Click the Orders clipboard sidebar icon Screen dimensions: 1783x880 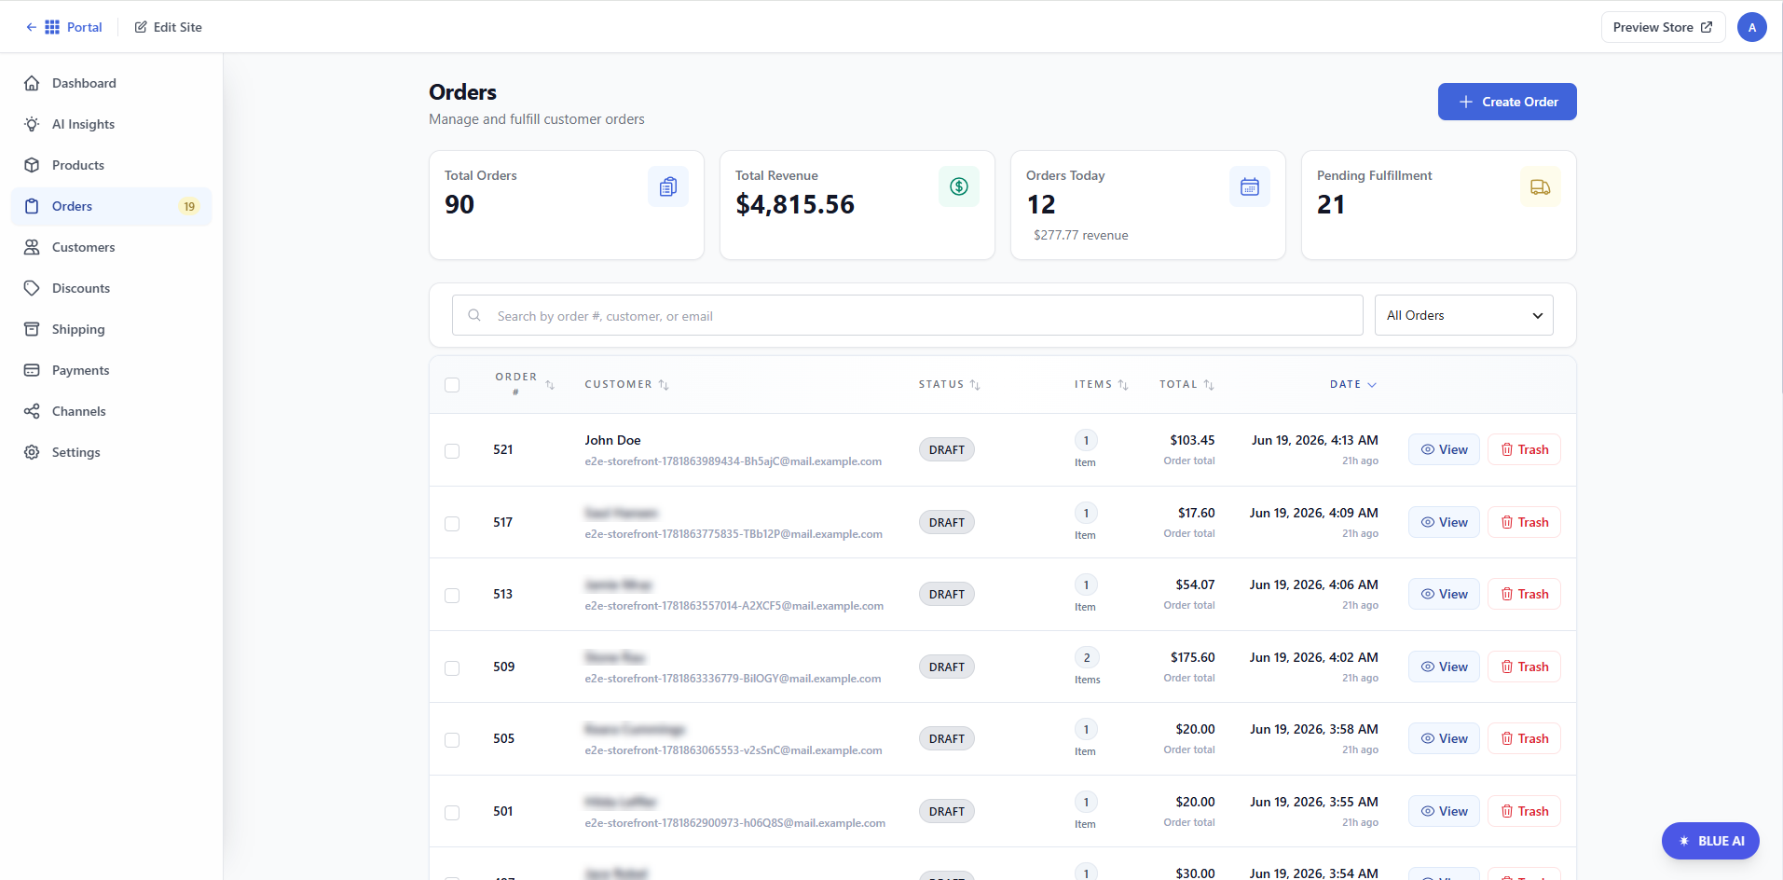coord(32,206)
